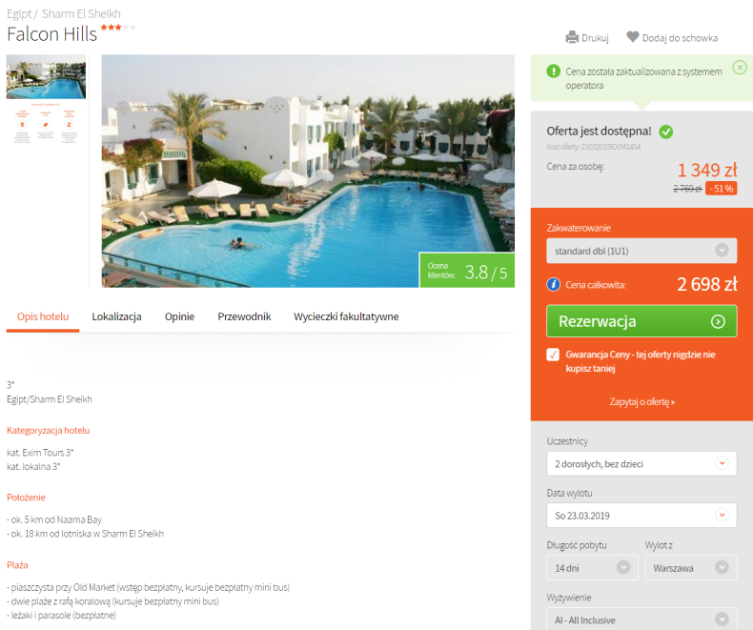Click the Sharm El Sheikh breadcrumb link
753x630 pixels.
click(x=81, y=14)
